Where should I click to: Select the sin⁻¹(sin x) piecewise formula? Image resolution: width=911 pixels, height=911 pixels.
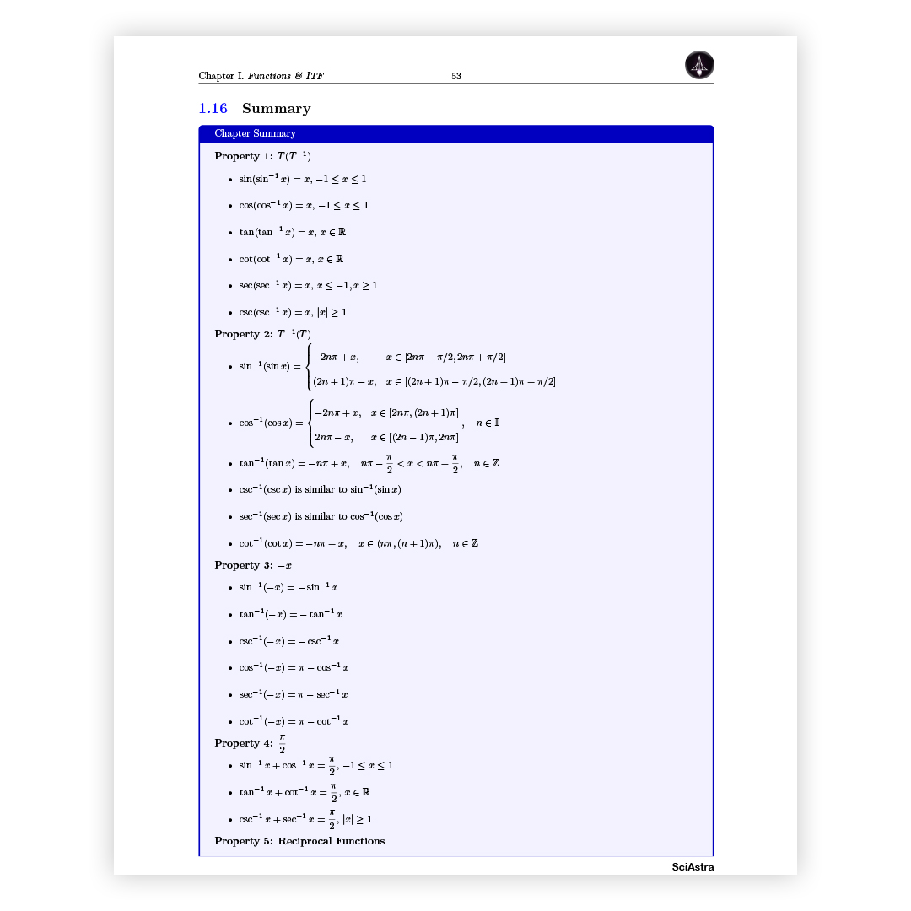click(x=396, y=367)
